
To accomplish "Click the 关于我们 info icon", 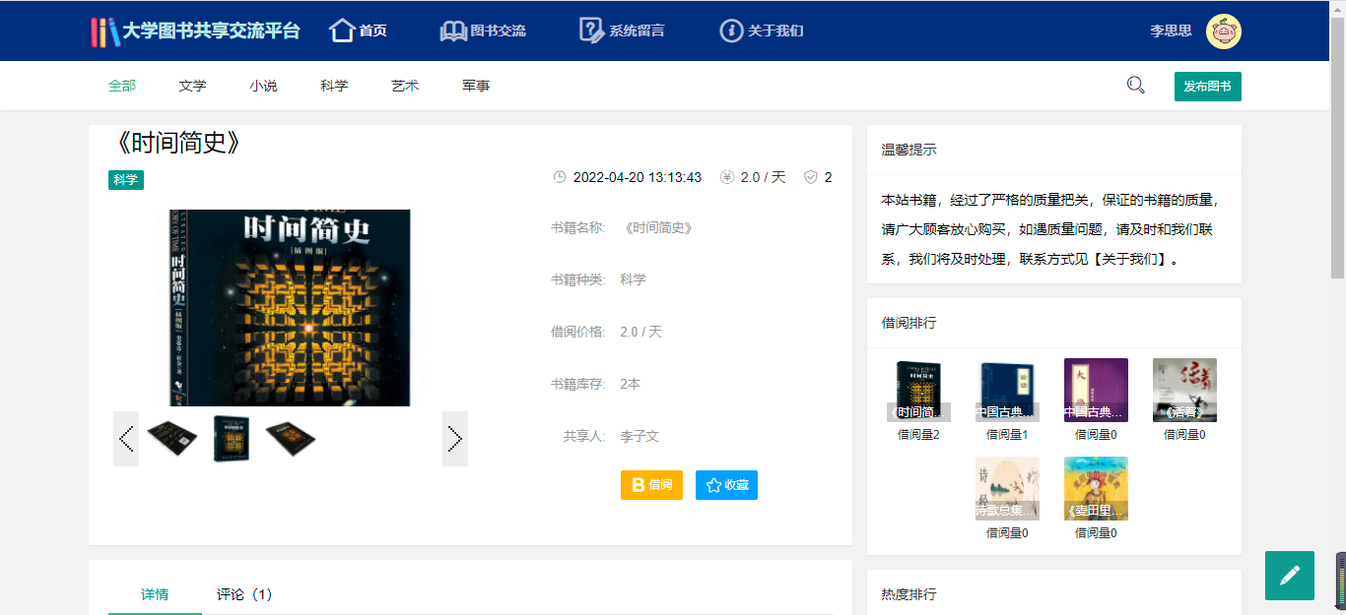I will pos(731,31).
